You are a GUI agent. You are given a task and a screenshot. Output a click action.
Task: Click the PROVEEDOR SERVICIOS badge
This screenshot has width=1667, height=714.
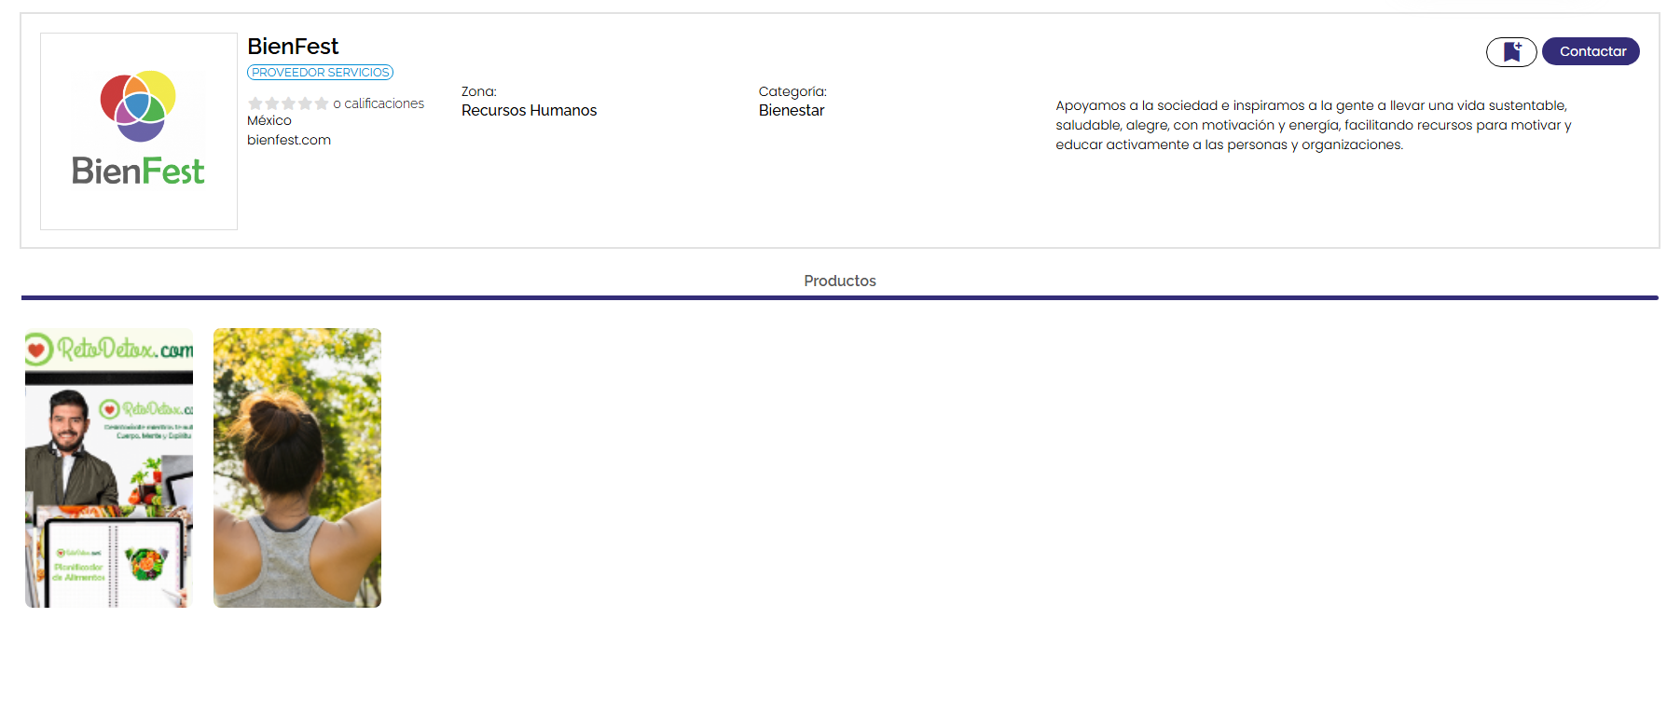[x=320, y=73]
